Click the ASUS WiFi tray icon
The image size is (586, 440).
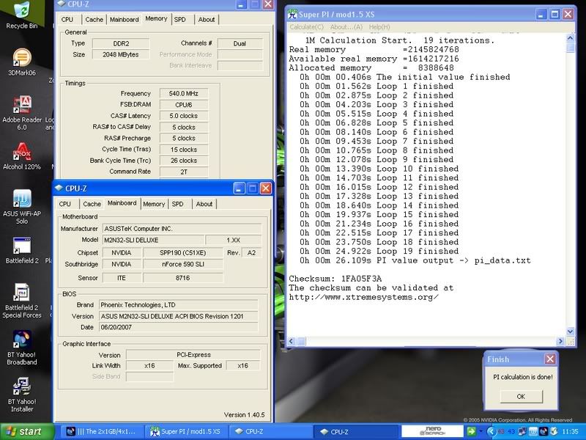tap(533, 431)
